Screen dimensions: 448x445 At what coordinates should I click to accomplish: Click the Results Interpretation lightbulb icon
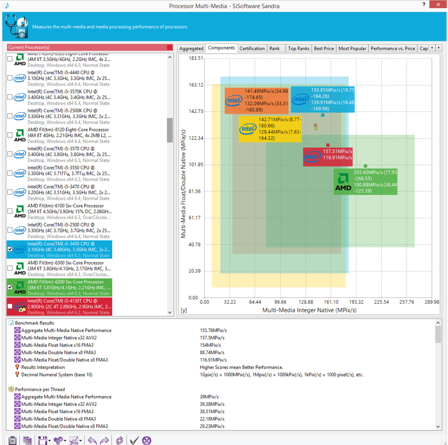tap(17, 367)
